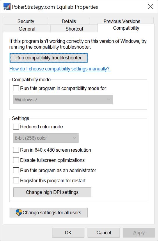
Task: Click Change high DPI settings button
Action: [52, 192]
